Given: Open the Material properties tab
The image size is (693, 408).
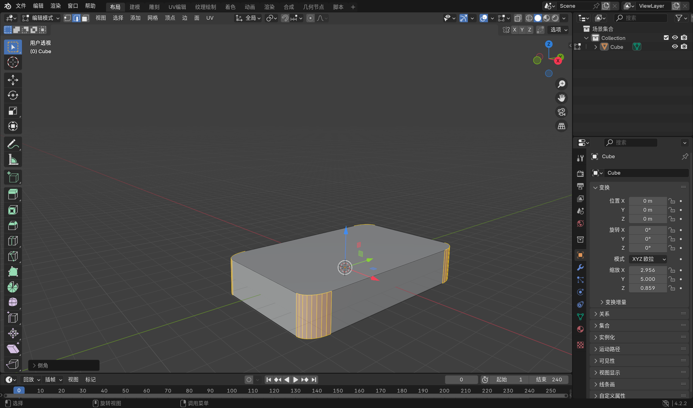Looking at the screenshot, I should 580,329.
